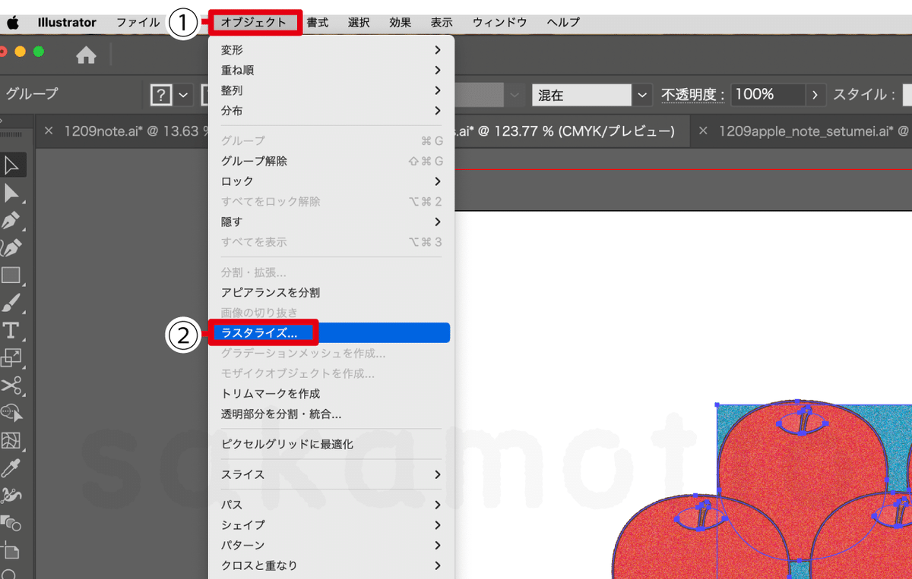Open the ファイル menu

(138, 22)
